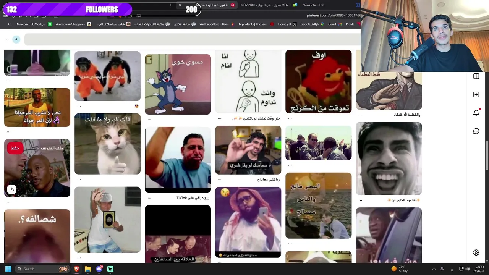Screen dimensions: 489x275
Task: Open red Knuckles اوف meme pin
Action: (318, 81)
